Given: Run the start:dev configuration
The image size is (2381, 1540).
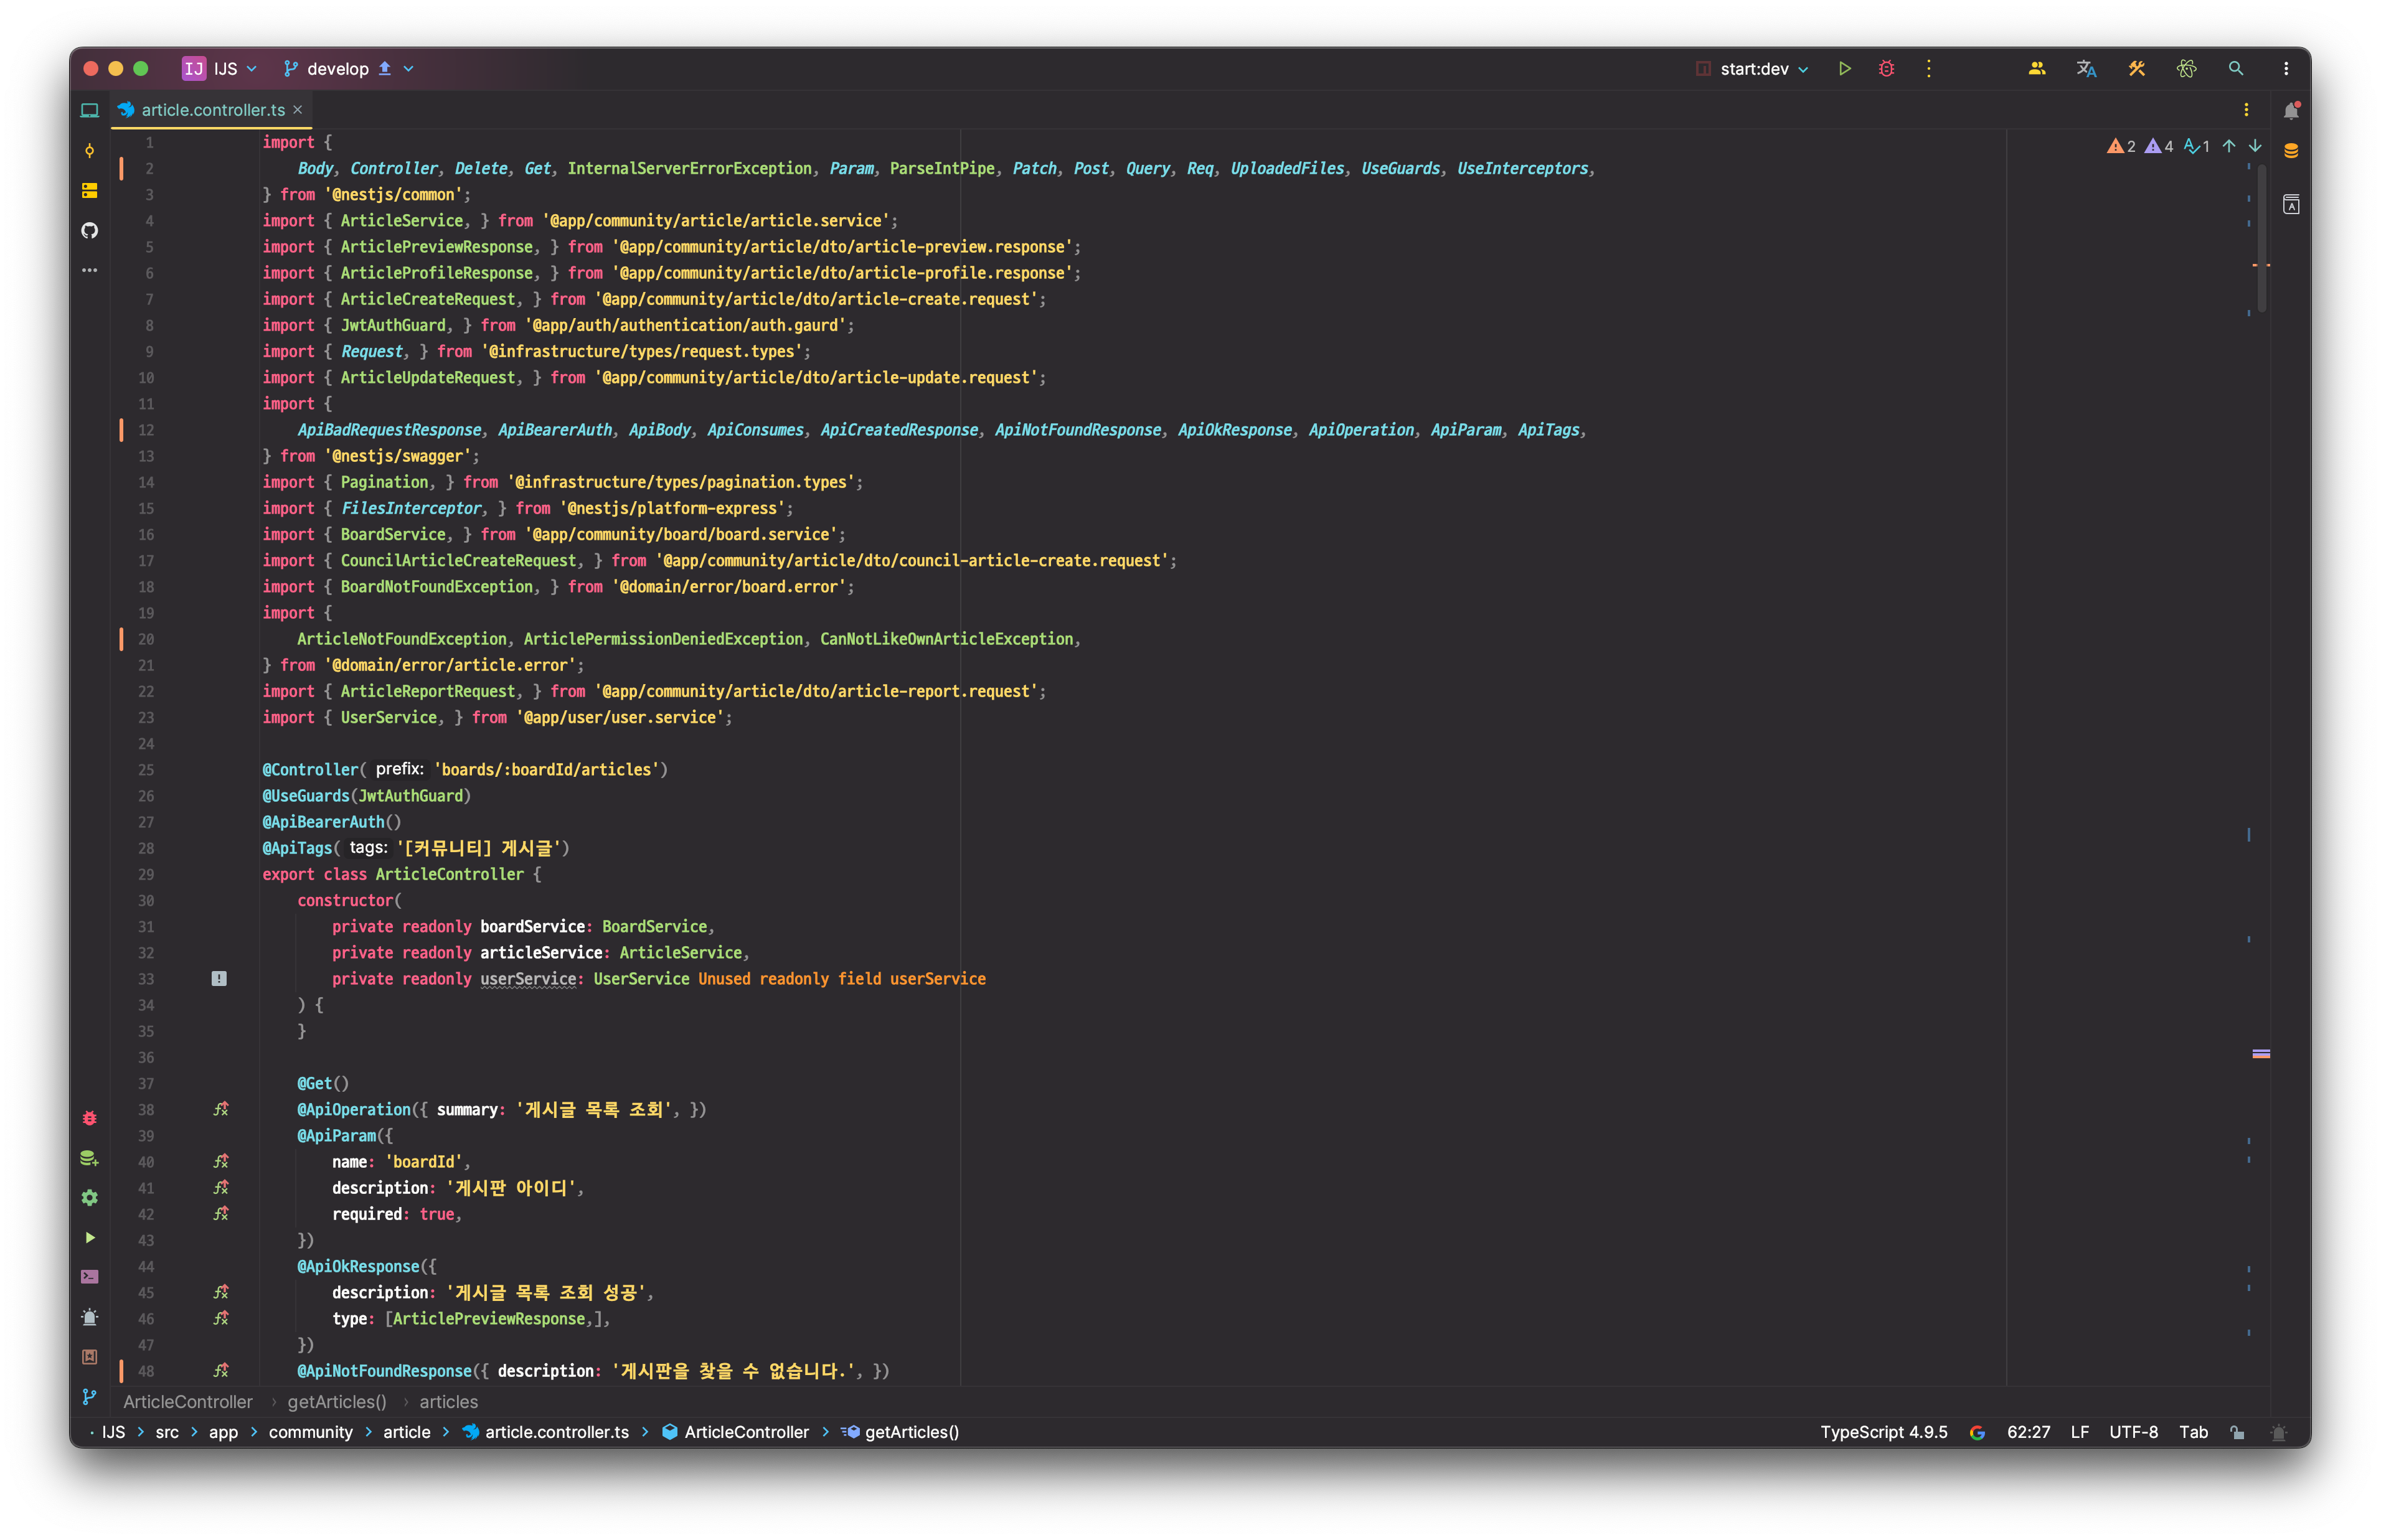Looking at the screenshot, I should (1845, 69).
